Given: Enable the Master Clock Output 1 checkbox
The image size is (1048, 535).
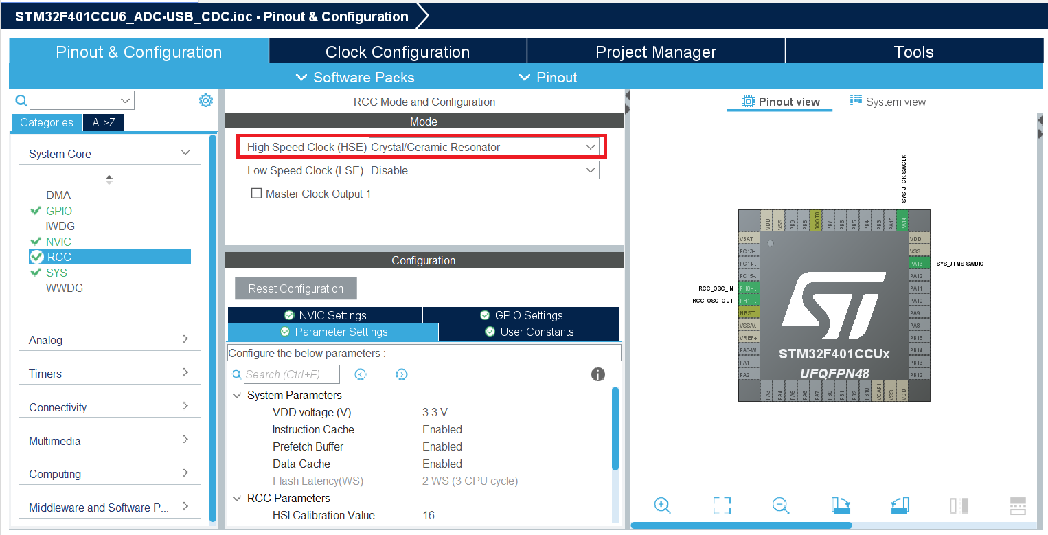Looking at the screenshot, I should point(257,194).
